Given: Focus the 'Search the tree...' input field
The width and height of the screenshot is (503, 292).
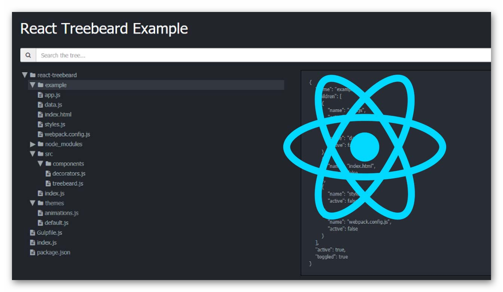Looking at the screenshot, I should coord(263,55).
